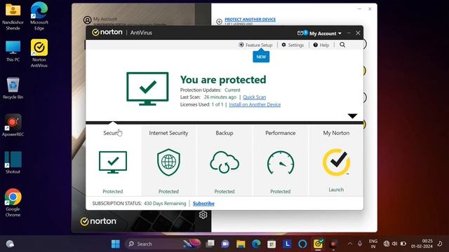Screen dimensions: 449x252
Task: Launch My Norton yellow checkmark icon
Action: 336,162
